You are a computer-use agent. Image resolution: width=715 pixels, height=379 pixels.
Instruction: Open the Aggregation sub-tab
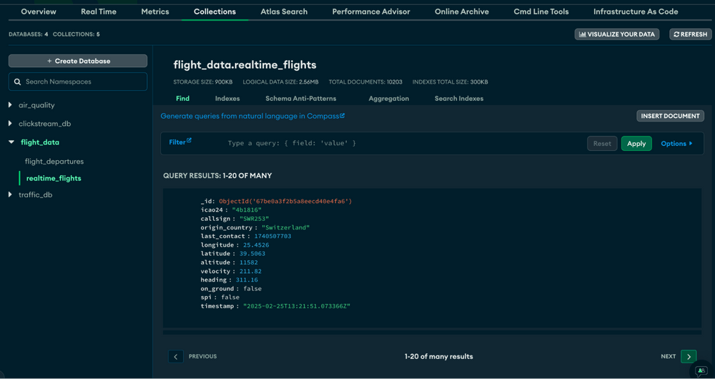389,99
